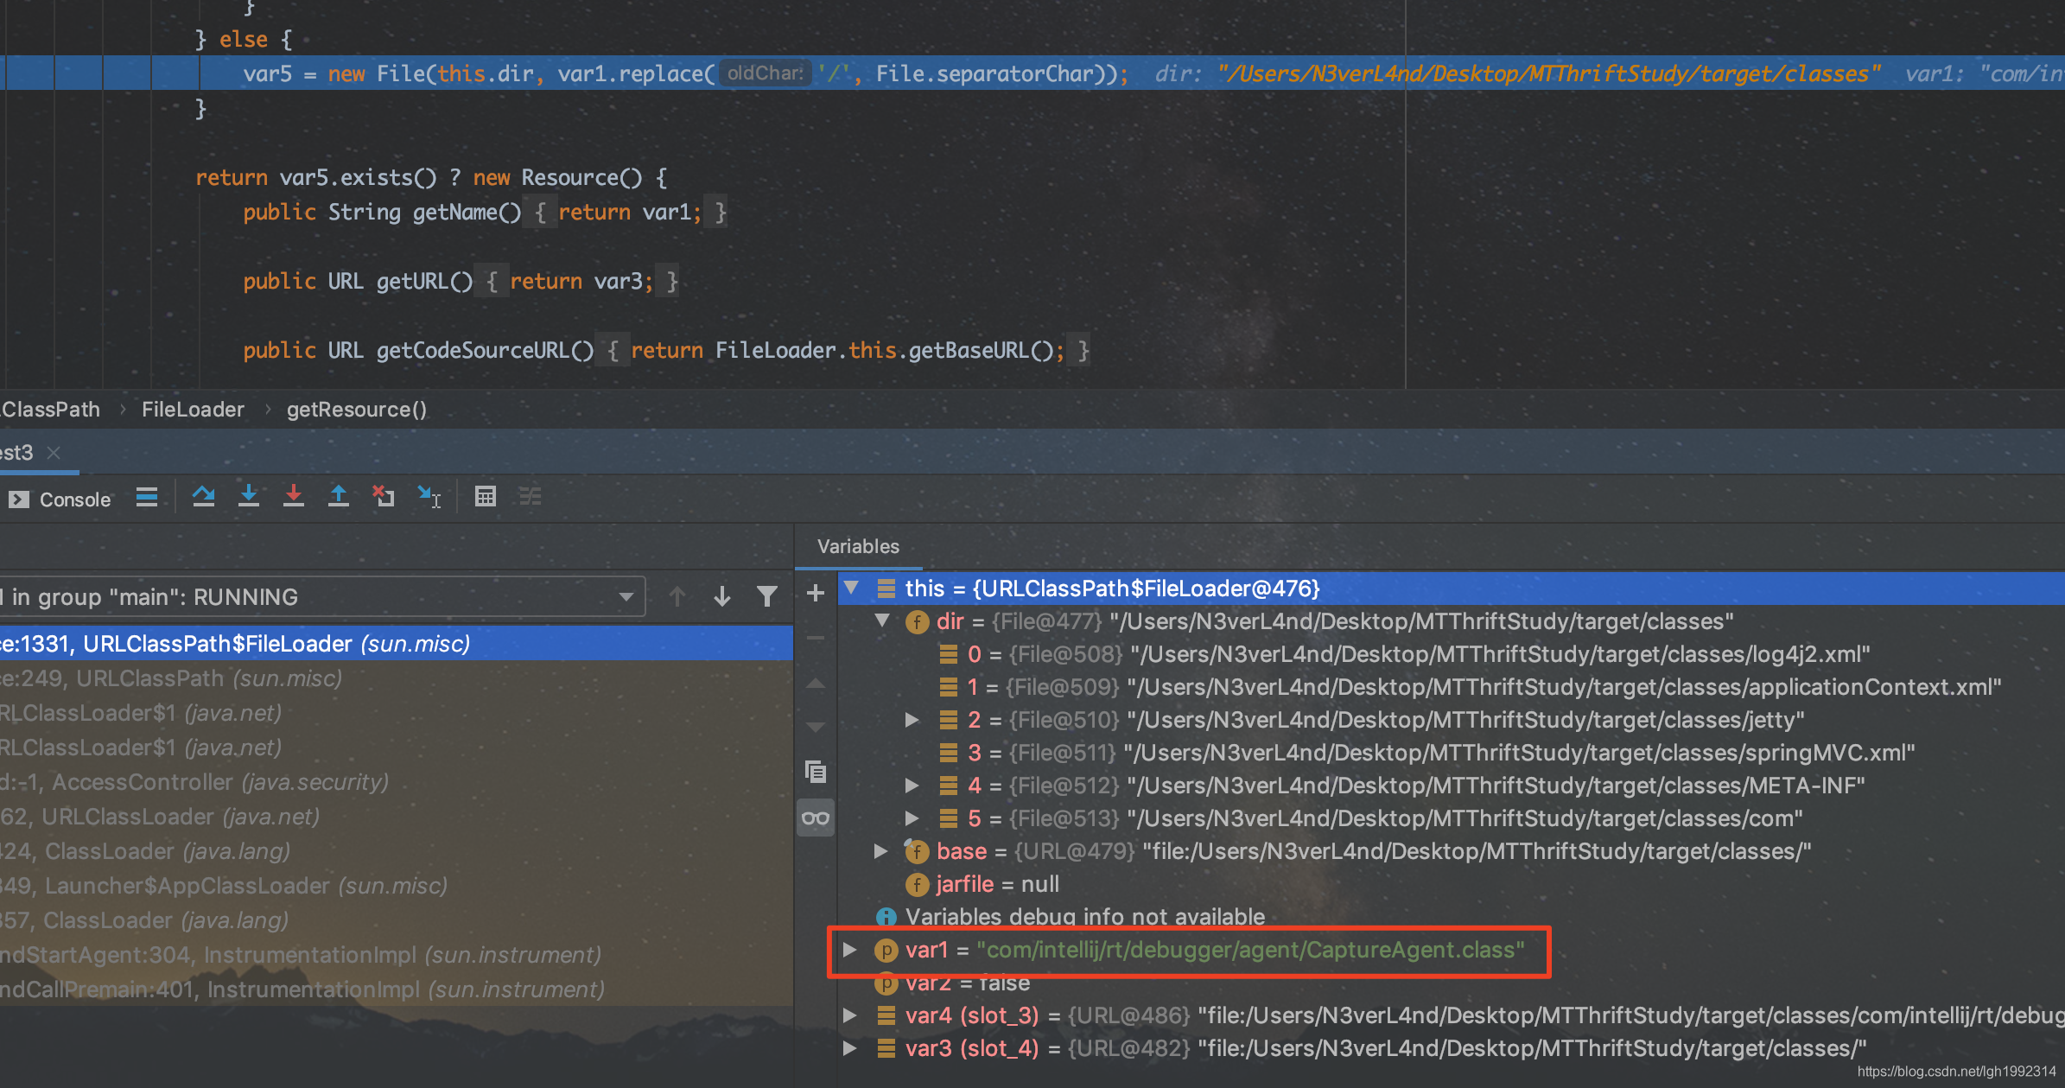Expand the var1 variable node
2065x1088 pixels.
click(x=850, y=950)
